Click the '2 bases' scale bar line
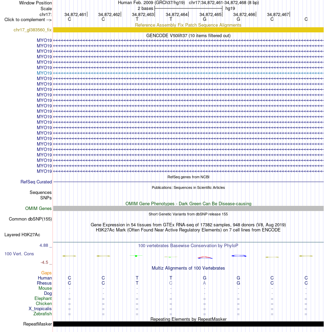This screenshot has height=332, width=324. [x=188, y=9]
